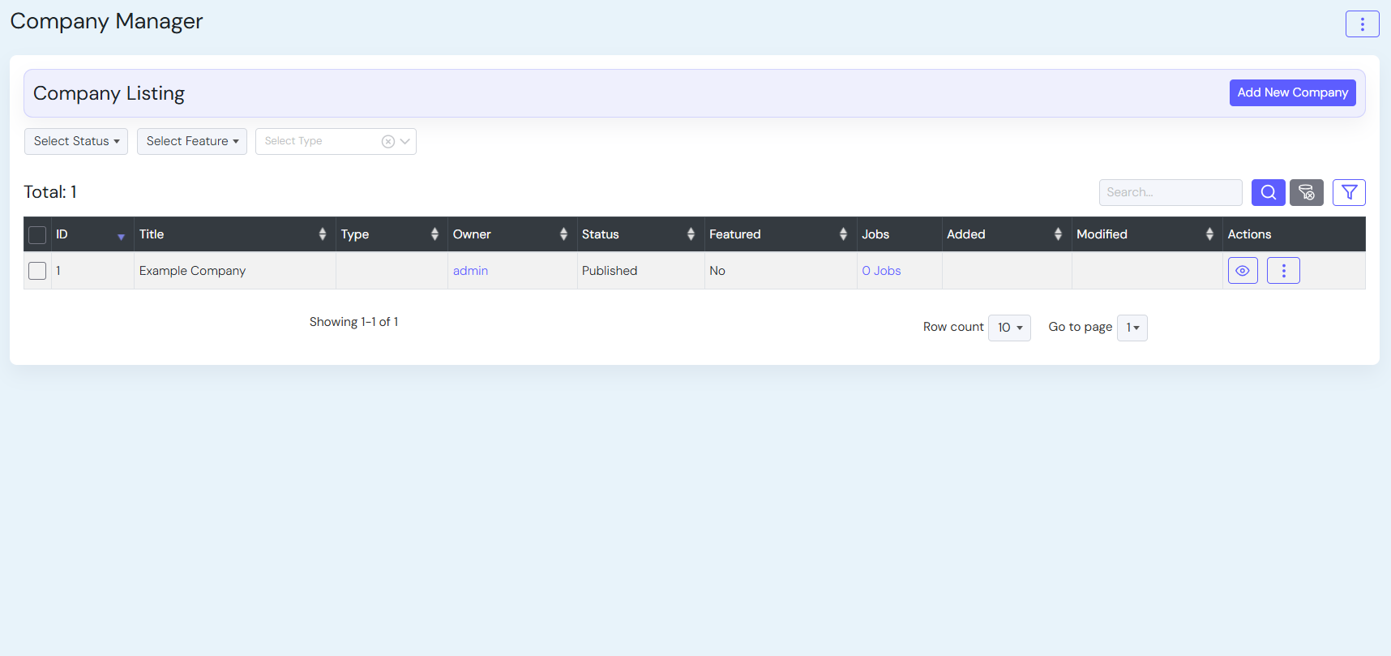Check the box for Example Company row

(37, 271)
